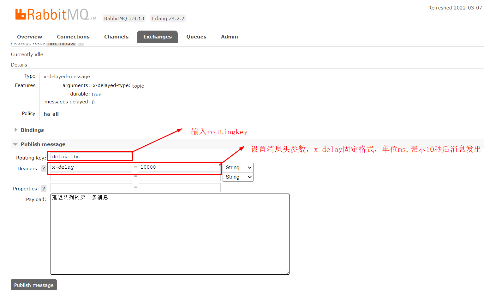Click the Erlang 24.2.2 version label
This screenshot has height=290, width=484.
168,18
